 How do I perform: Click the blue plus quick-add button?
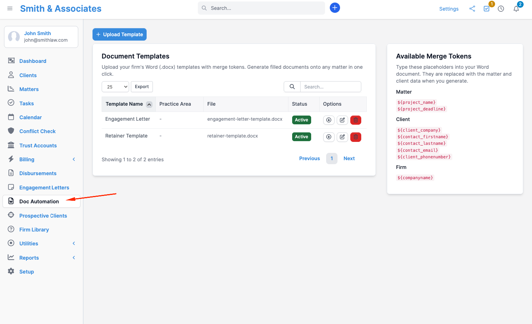point(335,8)
